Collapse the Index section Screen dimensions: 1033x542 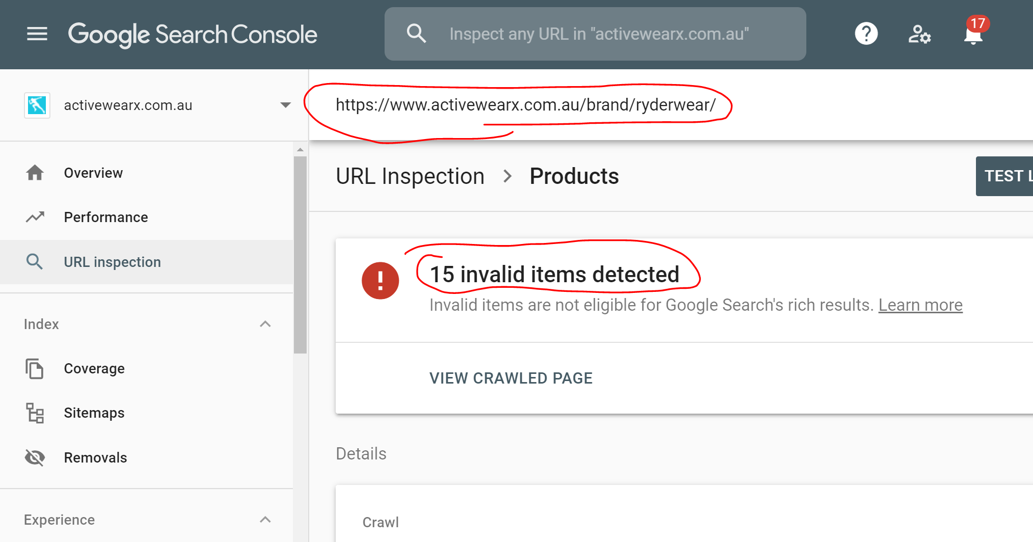tap(265, 324)
